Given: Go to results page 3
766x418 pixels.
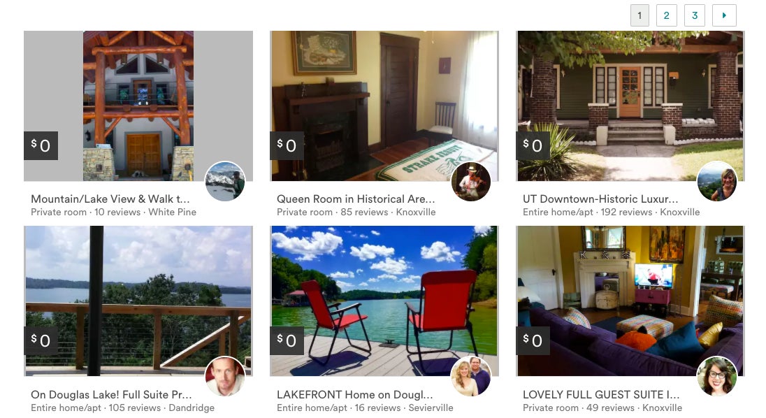Looking at the screenshot, I should coord(695,15).
